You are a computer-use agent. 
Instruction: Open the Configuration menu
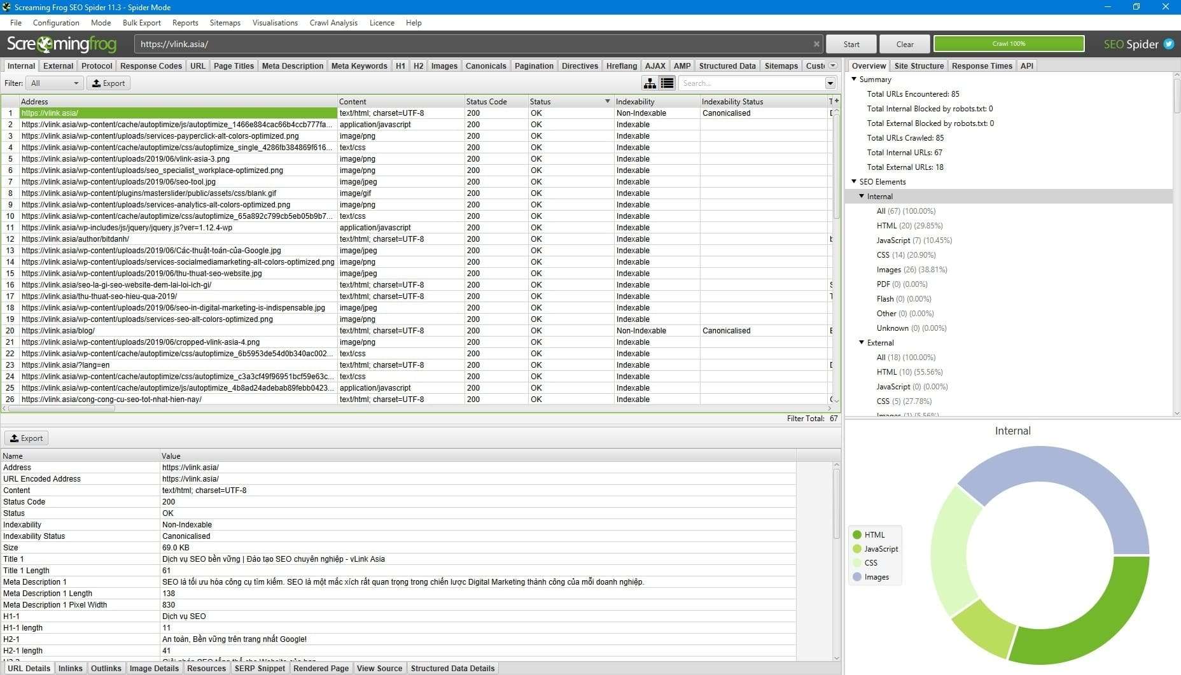coord(56,23)
